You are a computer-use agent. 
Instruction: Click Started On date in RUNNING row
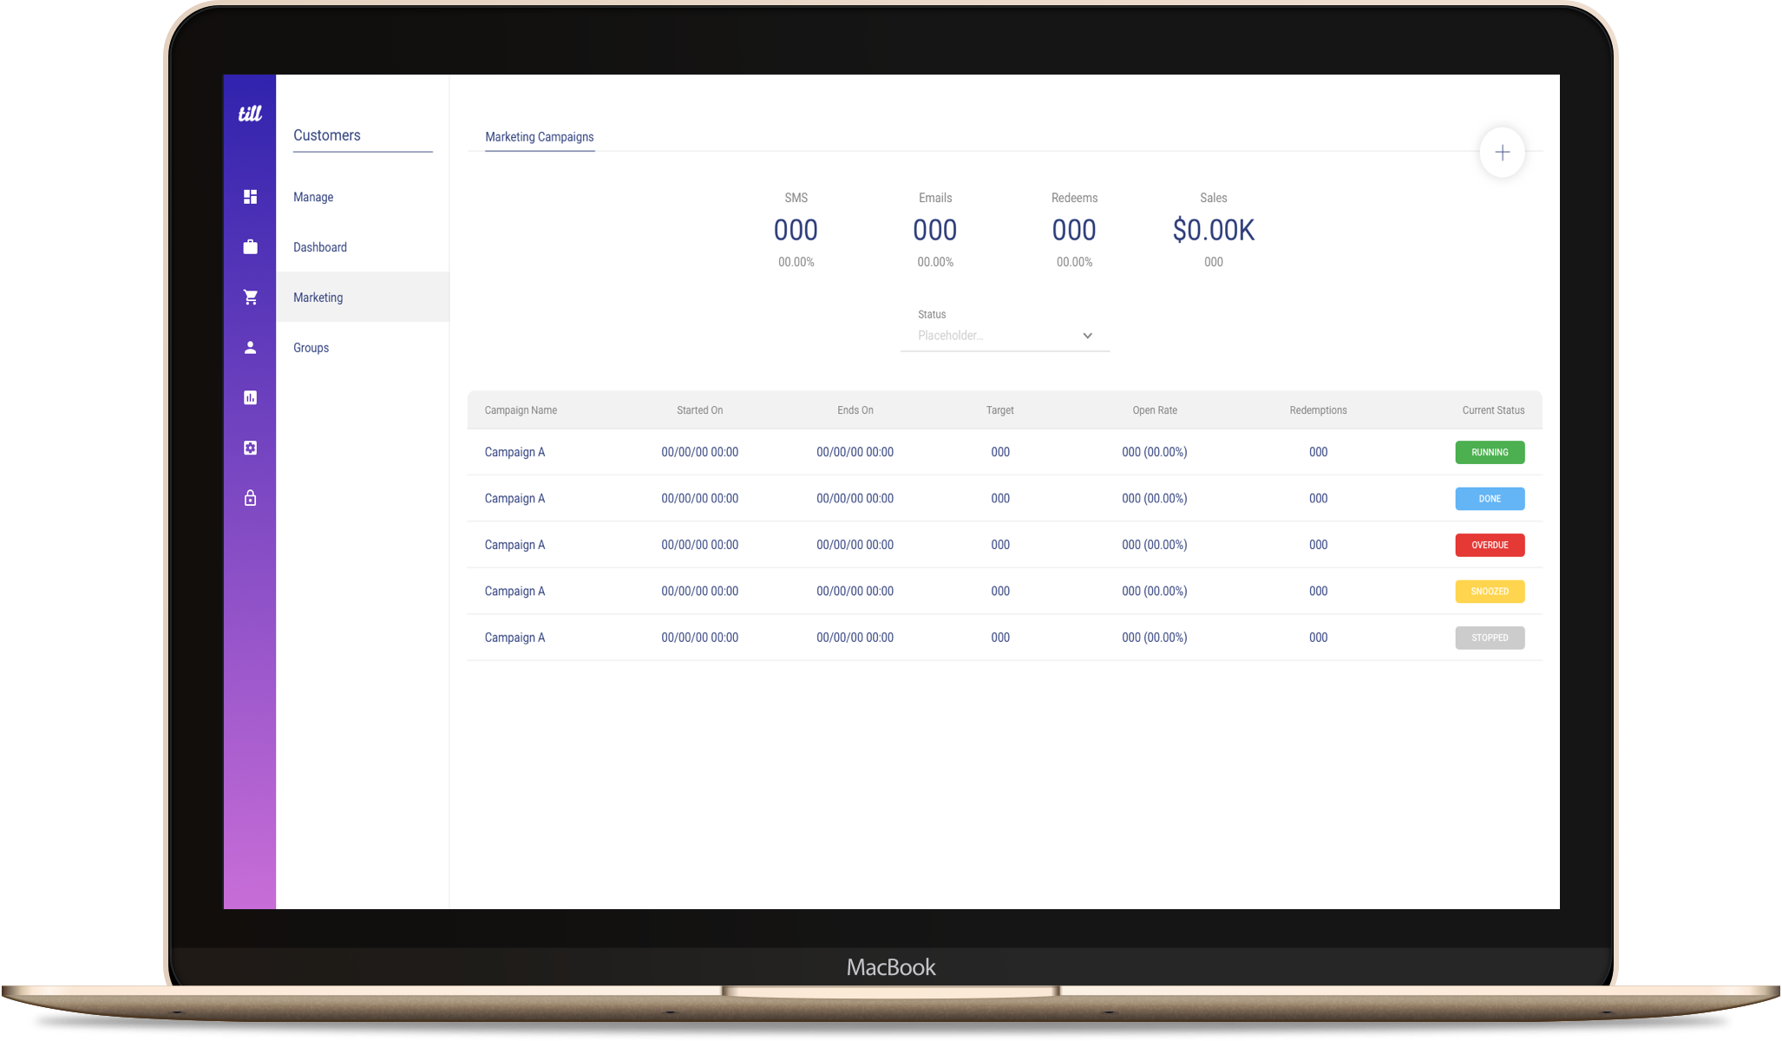[x=699, y=452]
